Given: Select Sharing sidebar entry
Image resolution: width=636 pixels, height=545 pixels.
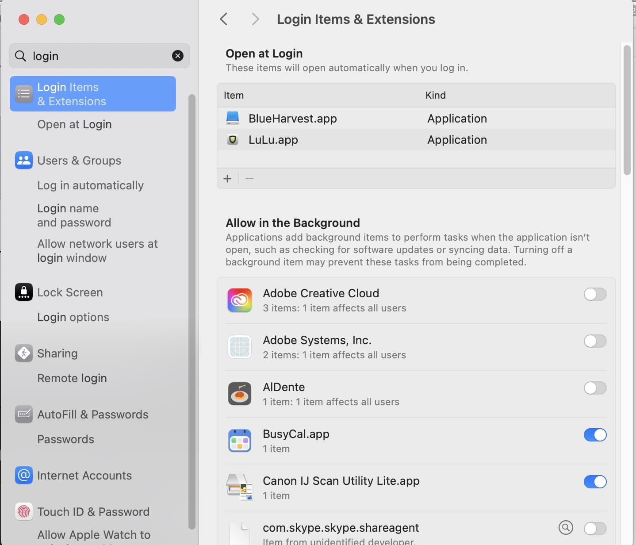Looking at the screenshot, I should [x=57, y=353].
